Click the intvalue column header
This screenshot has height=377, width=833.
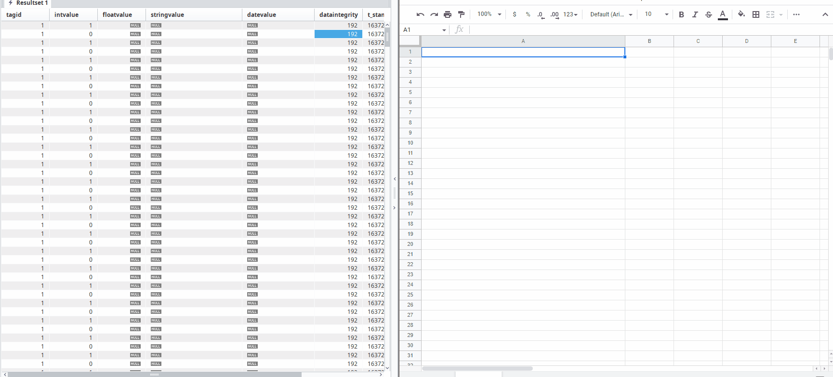73,14
